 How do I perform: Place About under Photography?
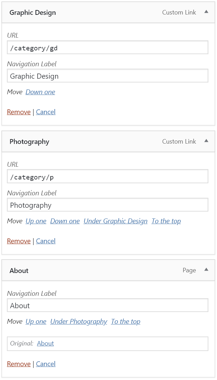click(79, 321)
